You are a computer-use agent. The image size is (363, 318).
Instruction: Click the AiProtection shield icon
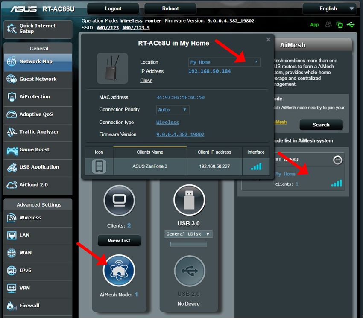pyautogui.click(x=12, y=97)
